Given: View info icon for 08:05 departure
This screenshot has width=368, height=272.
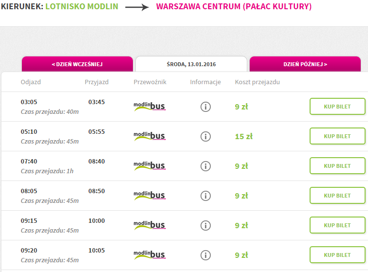Looking at the screenshot, I should point(205,196).
